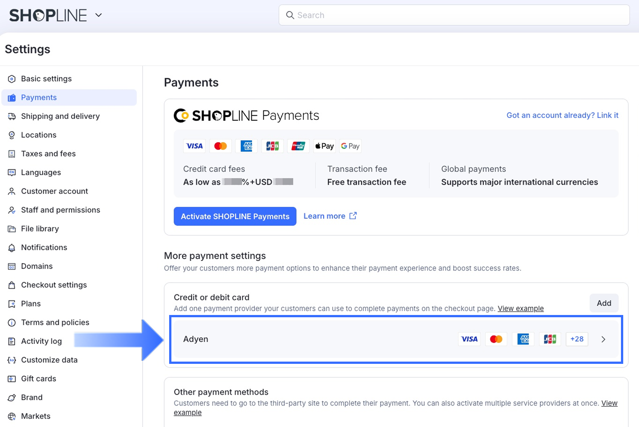Open the Taxes and fees menu
The height and width of the screenshot is (427, 639).
tap(48, 154)
